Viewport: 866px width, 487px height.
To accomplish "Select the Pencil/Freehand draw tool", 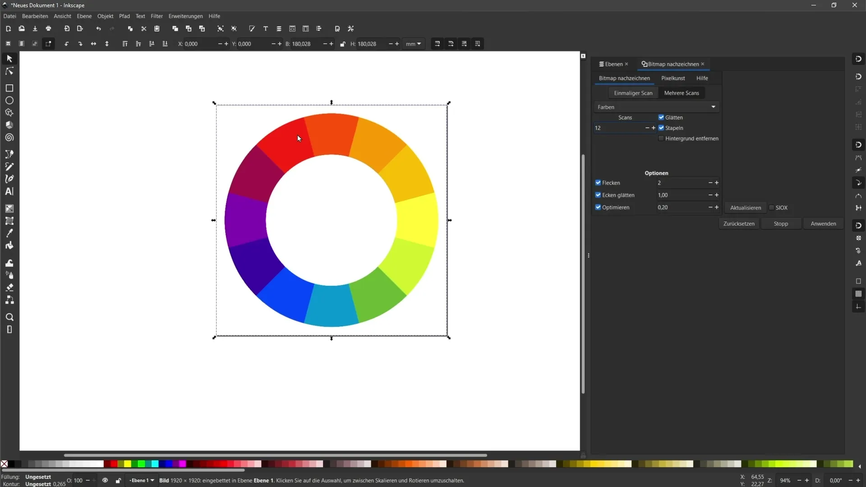I will pyautogui.click(x=9, y=165).
